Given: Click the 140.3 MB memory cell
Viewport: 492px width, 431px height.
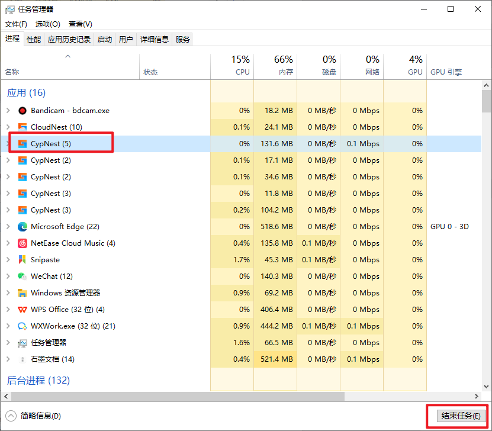Looking at the screenshot, I should 276,276.
